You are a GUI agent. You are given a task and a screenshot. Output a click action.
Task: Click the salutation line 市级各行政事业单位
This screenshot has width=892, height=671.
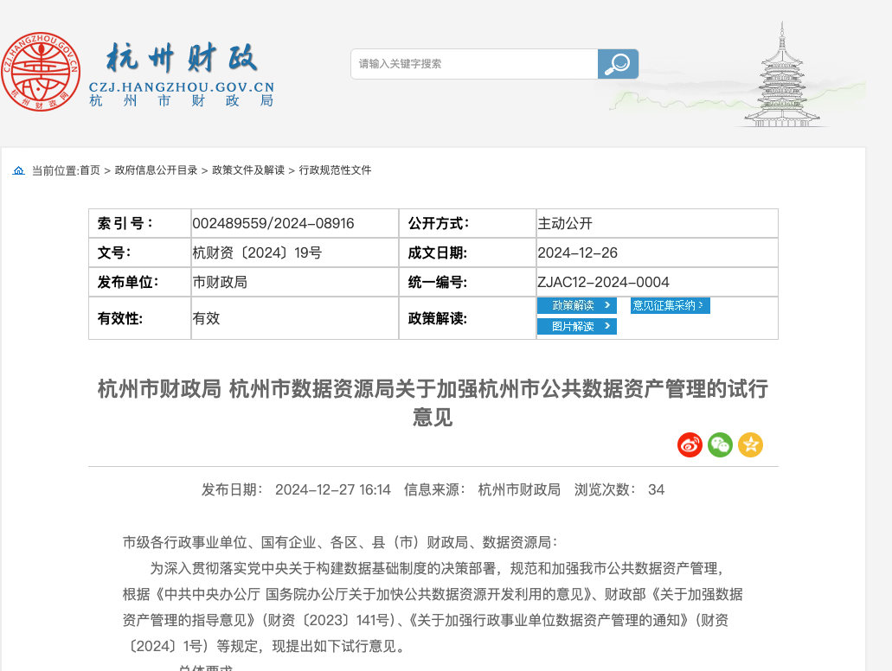[x=340, y=542]
